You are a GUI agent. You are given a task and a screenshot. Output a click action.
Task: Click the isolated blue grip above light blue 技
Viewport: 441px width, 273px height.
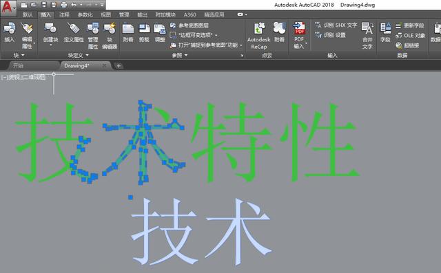[130, 197]
